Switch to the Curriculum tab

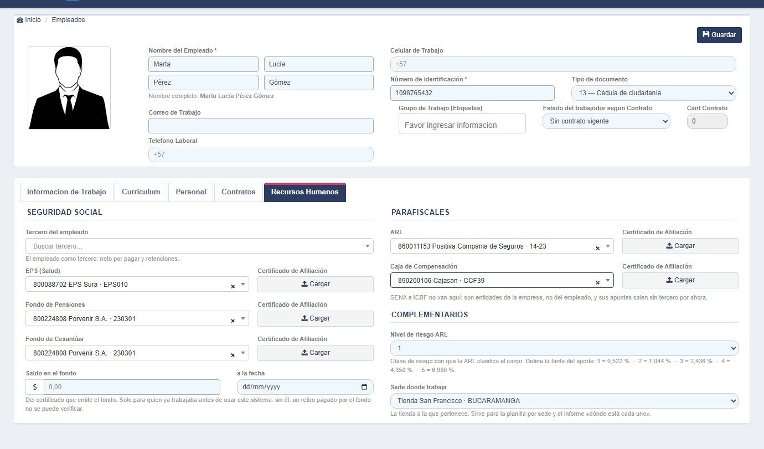coord(141,192)
